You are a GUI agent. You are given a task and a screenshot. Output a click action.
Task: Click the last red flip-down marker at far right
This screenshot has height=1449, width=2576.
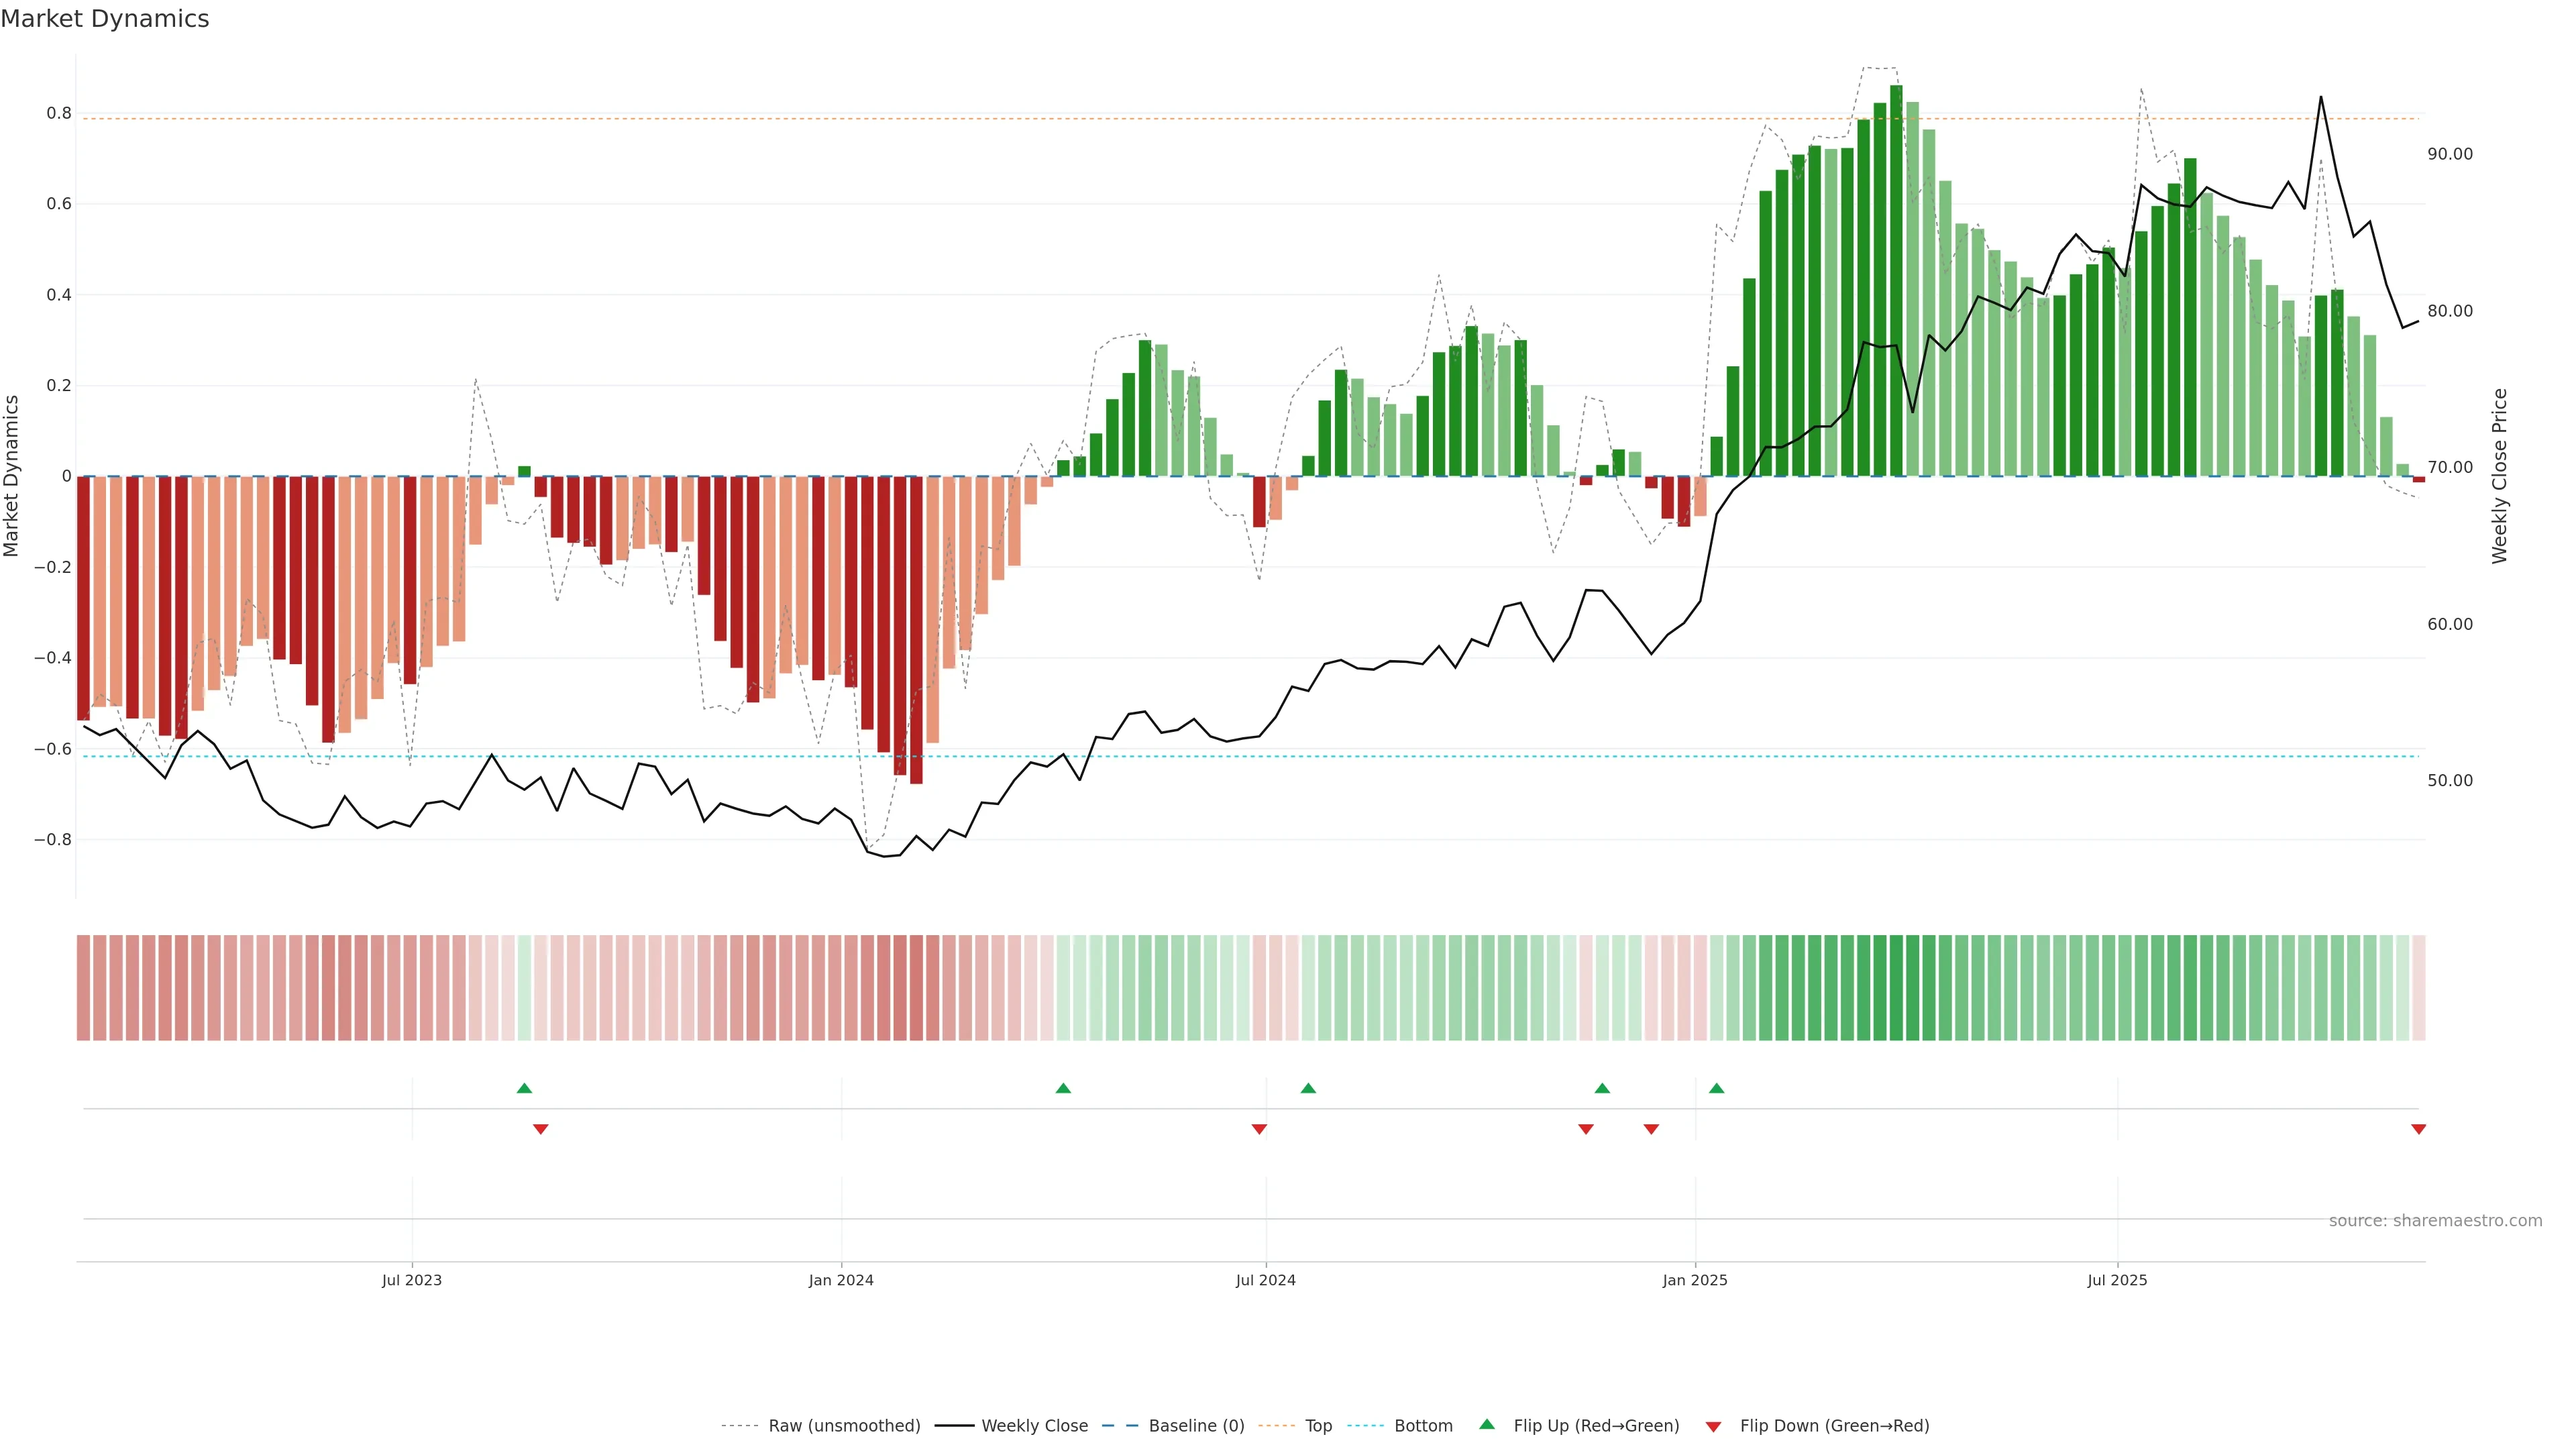pyautogui.click(x=2418, y=1129)
